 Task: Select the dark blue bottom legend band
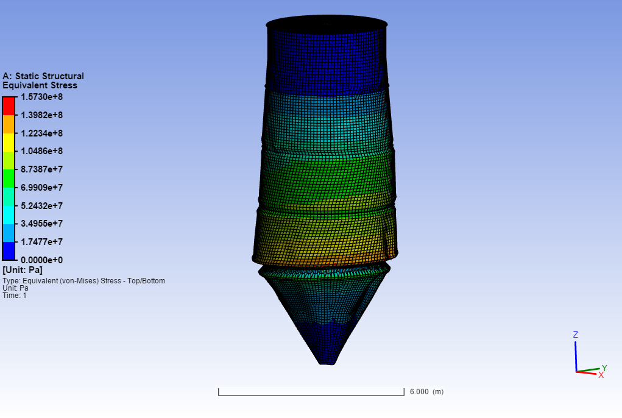9,251
